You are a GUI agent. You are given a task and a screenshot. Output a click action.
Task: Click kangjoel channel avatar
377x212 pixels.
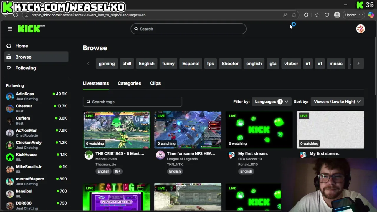point(10,193)
